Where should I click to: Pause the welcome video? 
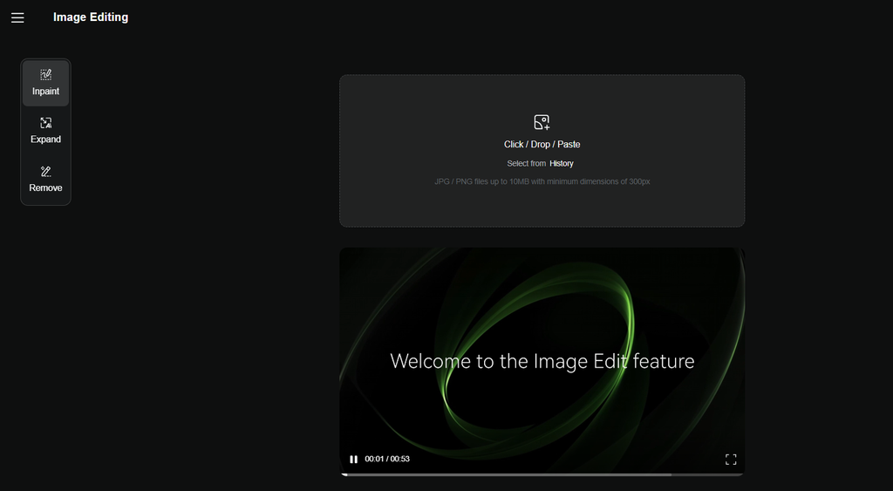tap(353, 459)
